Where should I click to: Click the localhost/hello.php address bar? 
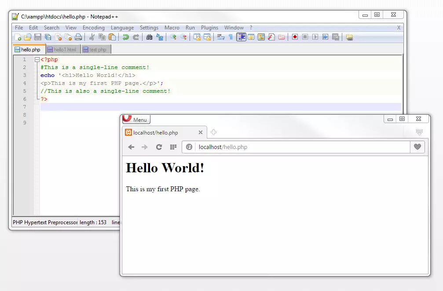[264, 147]
